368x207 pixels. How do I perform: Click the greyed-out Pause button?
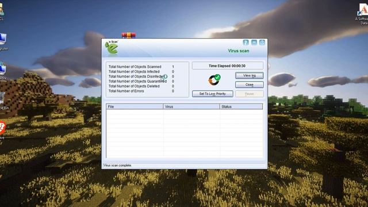250,94
